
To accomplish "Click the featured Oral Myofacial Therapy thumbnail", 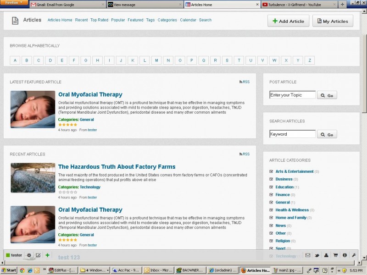I will click(33, 109).
